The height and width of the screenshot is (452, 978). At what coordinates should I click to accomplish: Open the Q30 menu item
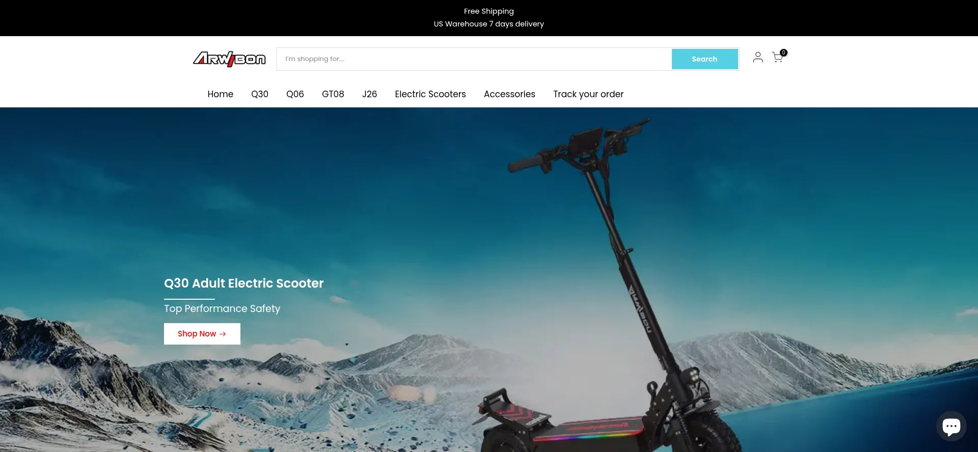[x=259, y=94]
